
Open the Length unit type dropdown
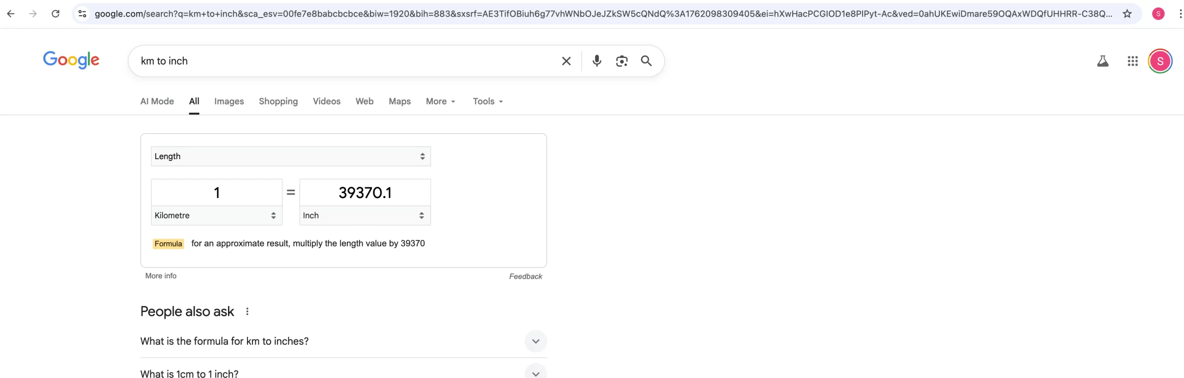coord(290,156)
